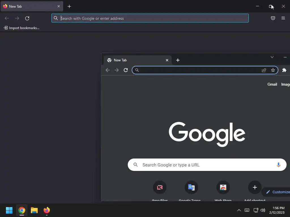Open the Google Translate shortcut tile
The width and height of the screenshot is (290, 217).
click(x=191, y=191)
